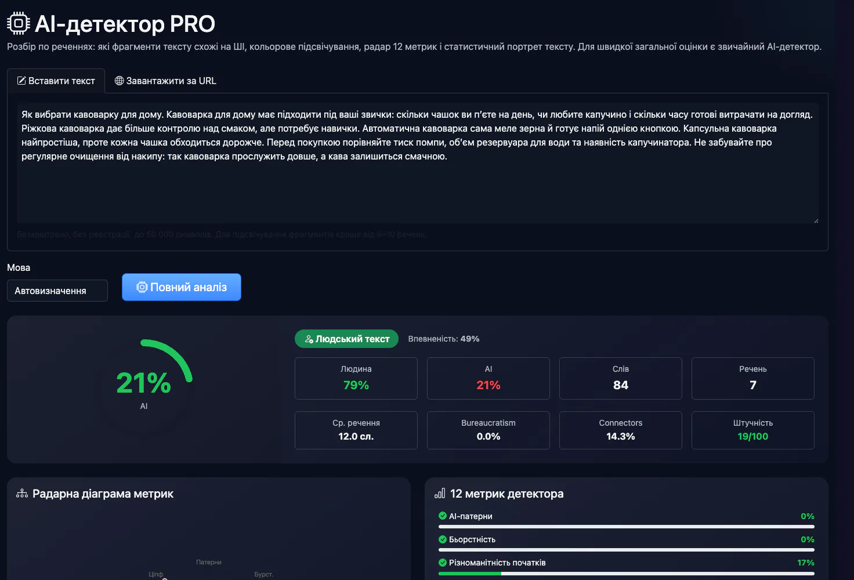Click the Патерни label on the radar chart

point(209,562)
